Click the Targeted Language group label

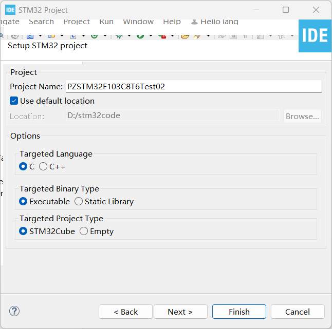pos(56,154)
